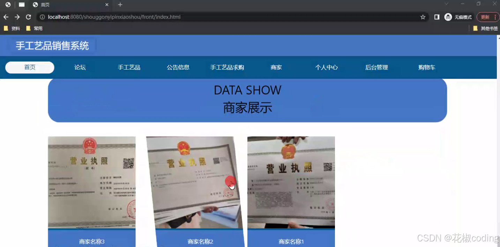Click the 更新 update button
This screenshot has width=500, height=247.
(485, 17)
